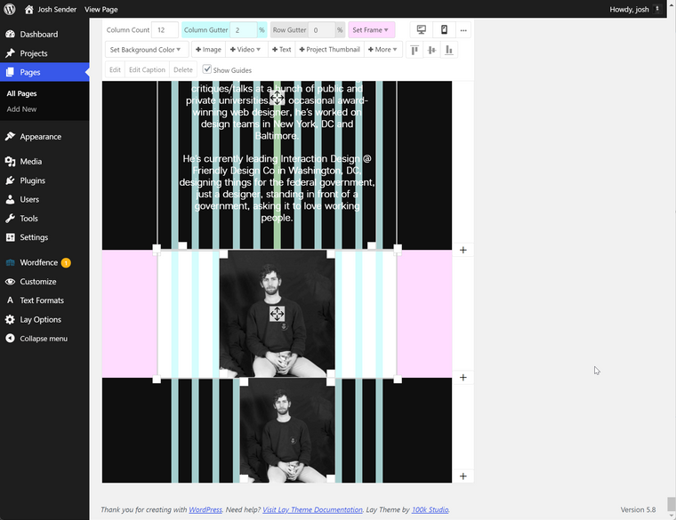Image resolution: width=676 pixels, height=520 pixels.
Task: Add a new row below the pink row
Action: click(x=463, y=378)
